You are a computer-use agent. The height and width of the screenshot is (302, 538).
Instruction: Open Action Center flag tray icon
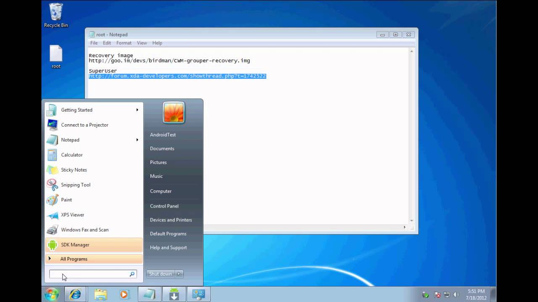tap(437, 295)
